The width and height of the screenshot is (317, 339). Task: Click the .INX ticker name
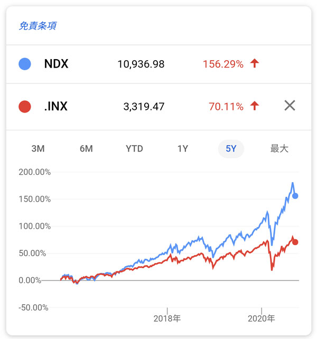coord(56,107)
